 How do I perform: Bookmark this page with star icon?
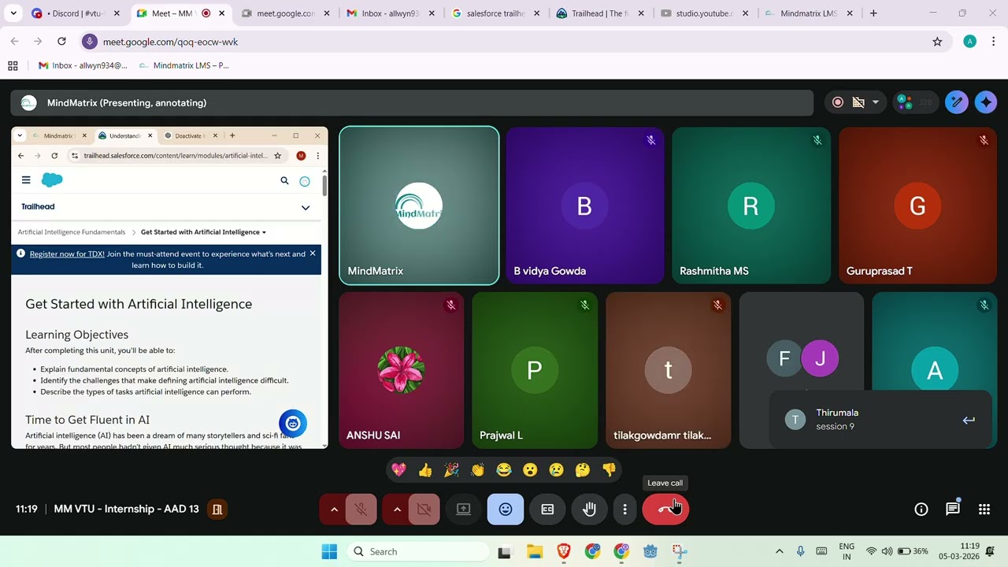pos(937,42)
